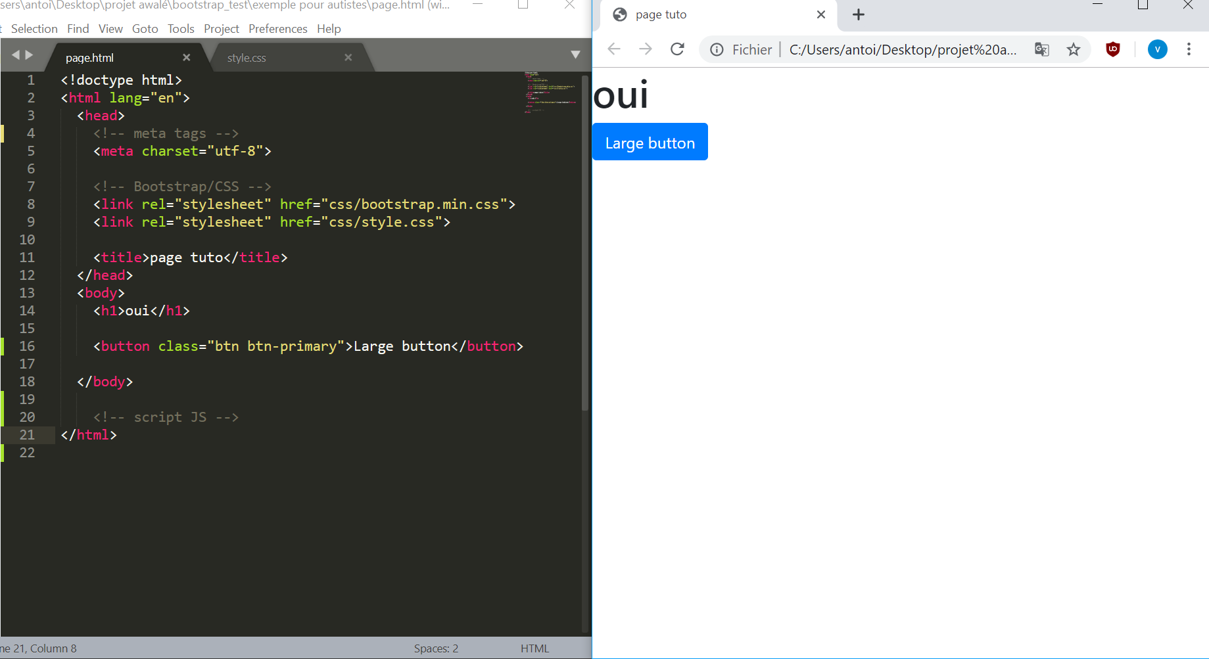
Task: Click the editor vertical scrollbar
Action: [585, 243]
